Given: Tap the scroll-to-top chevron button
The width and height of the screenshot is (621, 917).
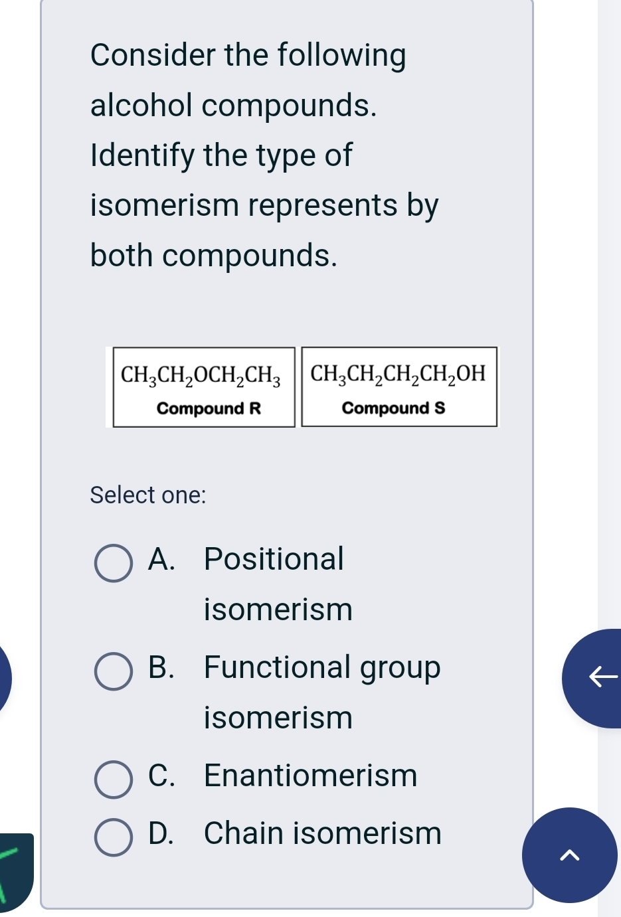Looking at the screenshot, I should point(569,855).
